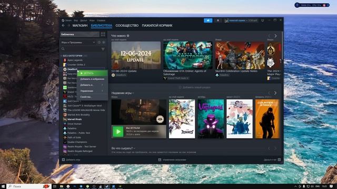Open the СООБЩЕСТВО tab

[x=127, y=26]
